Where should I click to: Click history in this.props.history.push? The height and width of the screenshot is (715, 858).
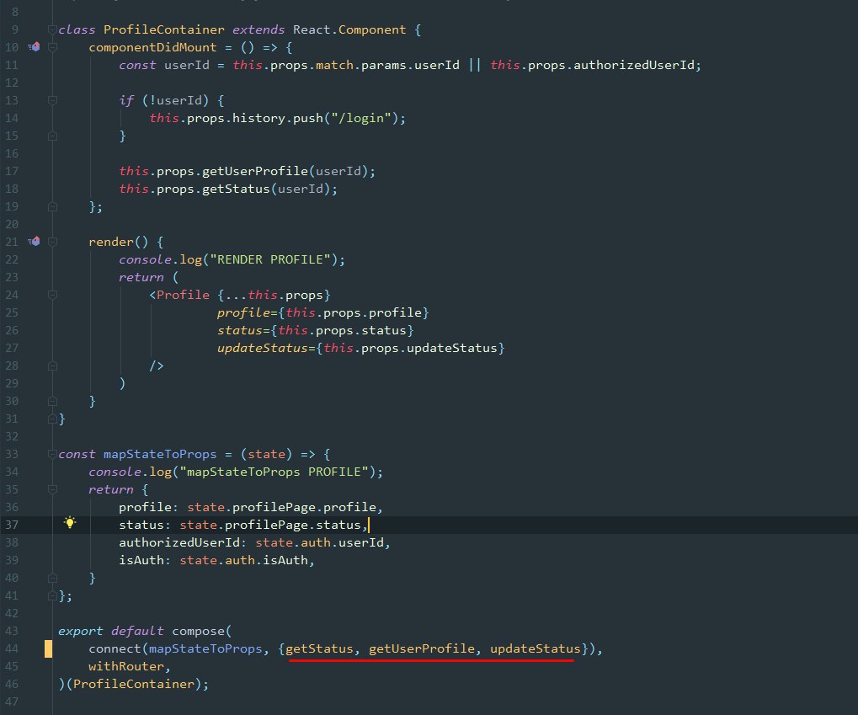(x=258, y=118)
